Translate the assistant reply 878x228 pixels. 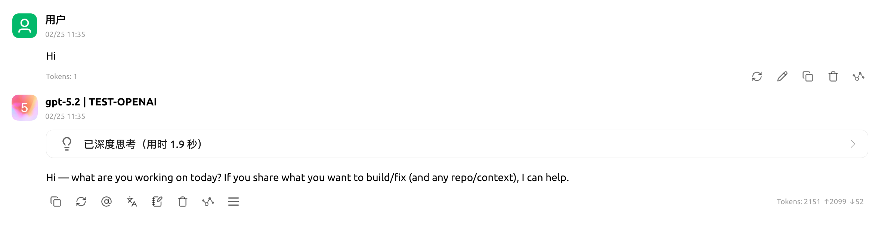(x=132, y=202)
